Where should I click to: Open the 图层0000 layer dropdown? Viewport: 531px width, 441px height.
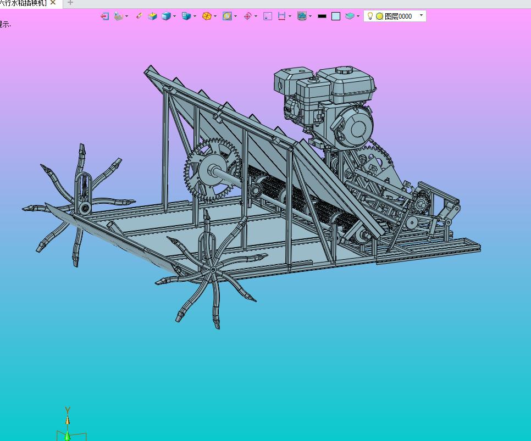point(422,16)
